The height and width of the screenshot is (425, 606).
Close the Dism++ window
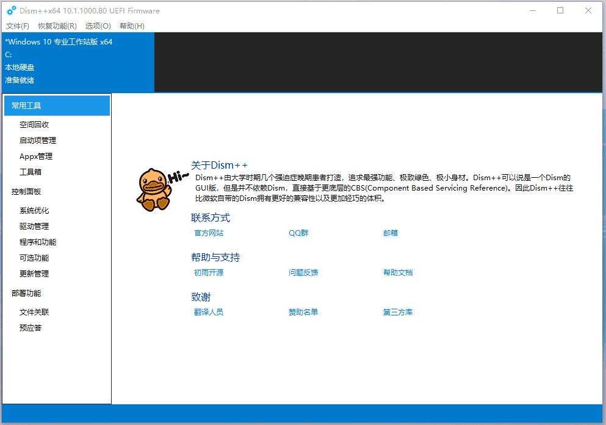(x=588, y=11)
